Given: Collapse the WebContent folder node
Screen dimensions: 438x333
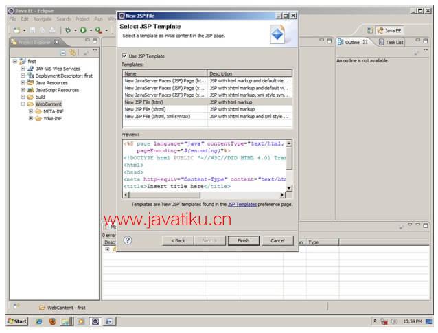Looking at the screenshot, I should pos(23,104).
